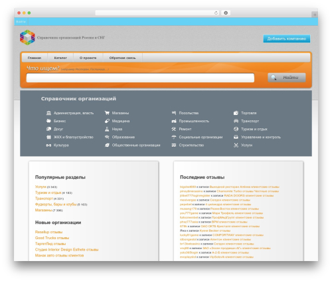Open the Строительство category link
The width and height of the screenshot is (332, 281).
tap(191, 145)
